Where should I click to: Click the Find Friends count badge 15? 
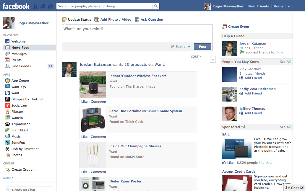pos(50,66)
